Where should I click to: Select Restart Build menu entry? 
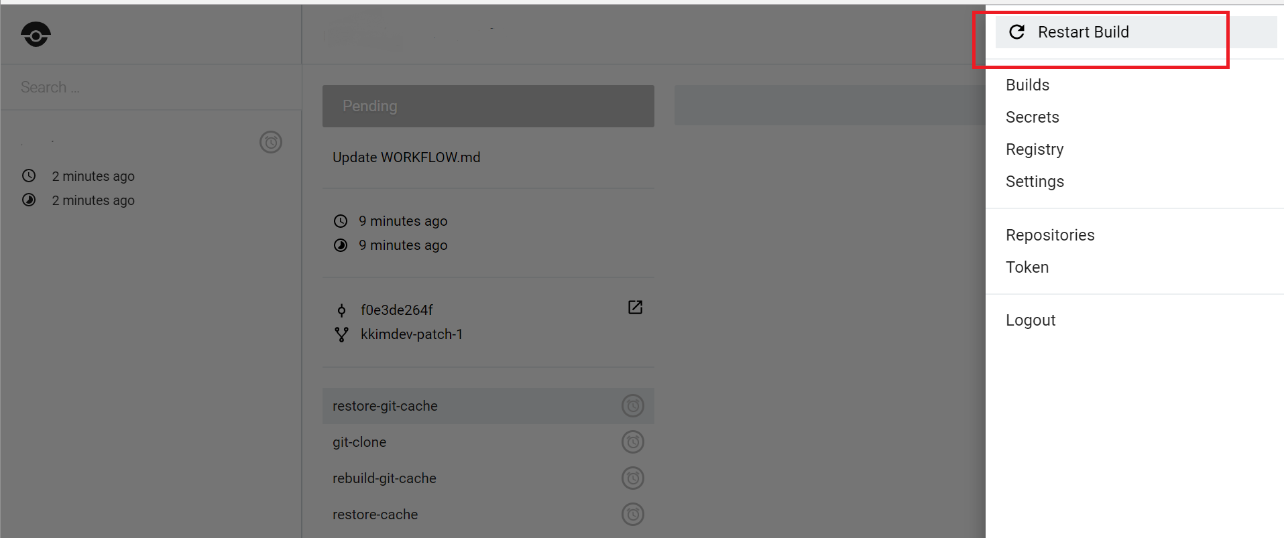[x=1083, y=32]
